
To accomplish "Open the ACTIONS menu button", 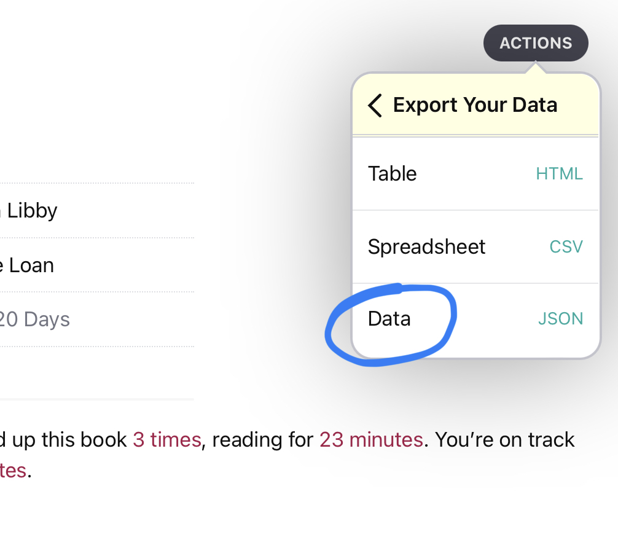I will click(x=536, y=43).
